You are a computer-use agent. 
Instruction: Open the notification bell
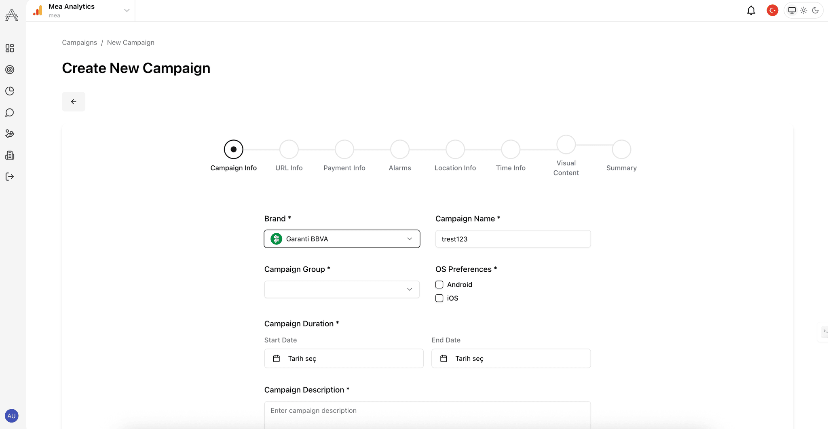pos(751,11)
